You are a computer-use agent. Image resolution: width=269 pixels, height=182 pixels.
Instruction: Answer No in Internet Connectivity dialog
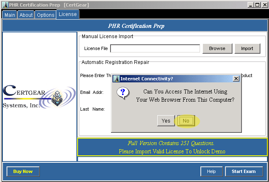point(186,121)
